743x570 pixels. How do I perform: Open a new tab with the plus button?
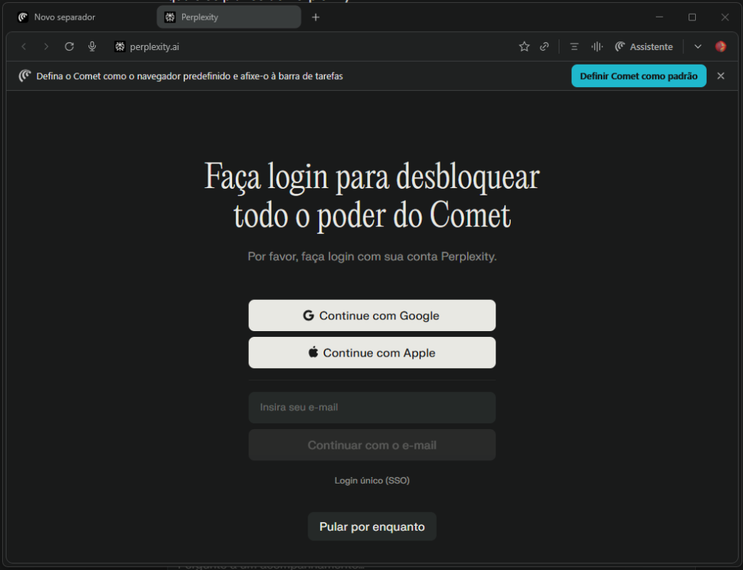tap(315, 16)
